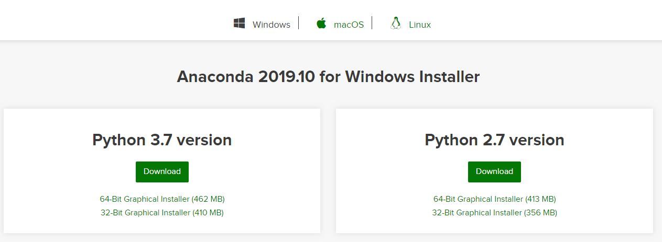The image size is (662, 242).
Task: Click the divider between macOS and Linux
Action: tap(372, 23)
